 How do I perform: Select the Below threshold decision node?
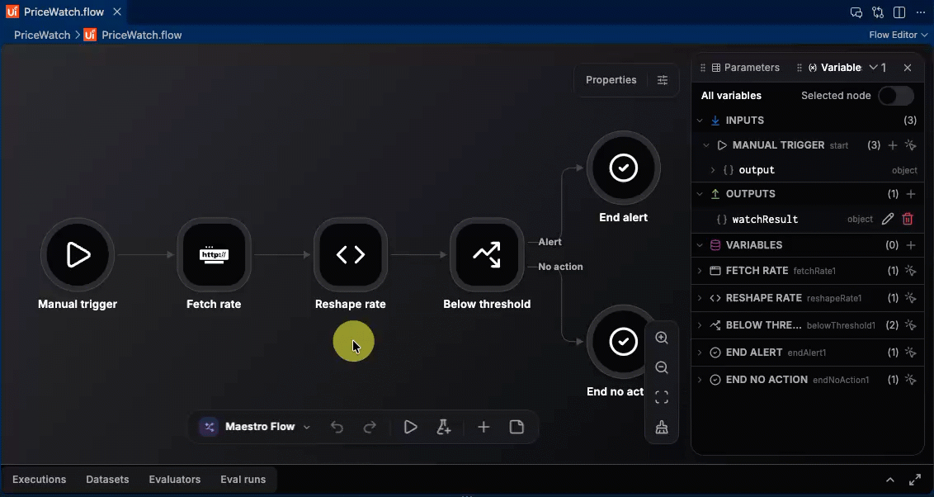(x=487, y=254)
